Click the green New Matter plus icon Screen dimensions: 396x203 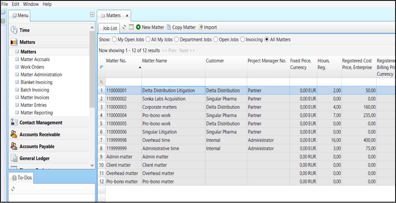pyautogui.click(x=138, y=27)
